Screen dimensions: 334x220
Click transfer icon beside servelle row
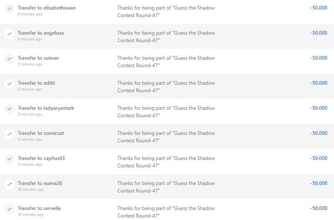[10, 210]
